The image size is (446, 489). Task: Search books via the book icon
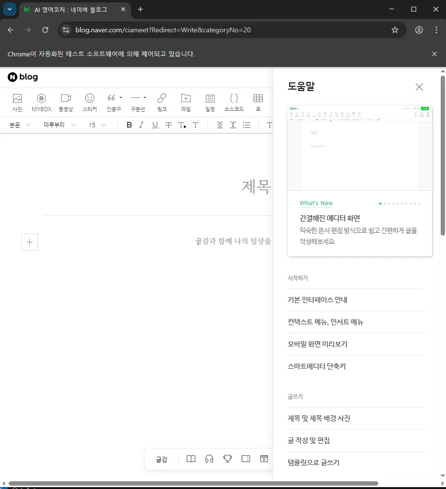(191, 459)
